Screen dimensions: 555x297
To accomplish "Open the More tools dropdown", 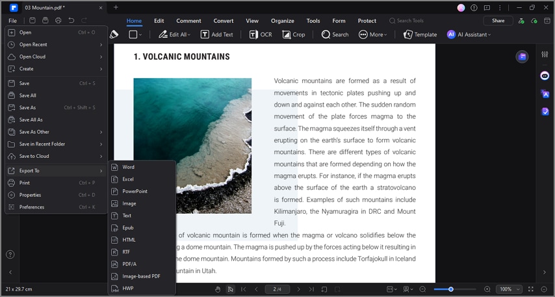I will click(373, 34).
